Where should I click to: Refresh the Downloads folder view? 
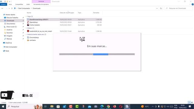[x=161, y=8]
